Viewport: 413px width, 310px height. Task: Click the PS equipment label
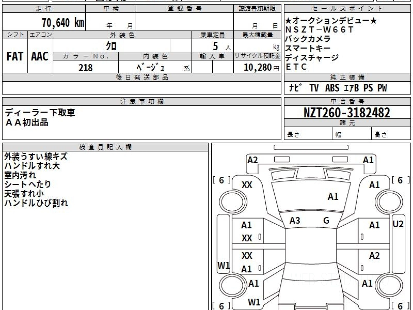[x=368, y=88]
